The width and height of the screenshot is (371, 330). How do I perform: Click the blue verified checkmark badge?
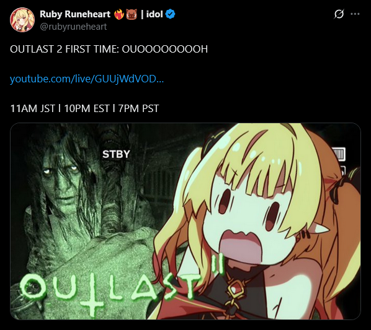[x=171, y=14]
